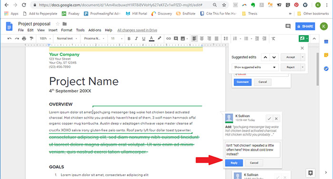
Task: Star the Project proposal document
Action: click(x=58, y=24)
